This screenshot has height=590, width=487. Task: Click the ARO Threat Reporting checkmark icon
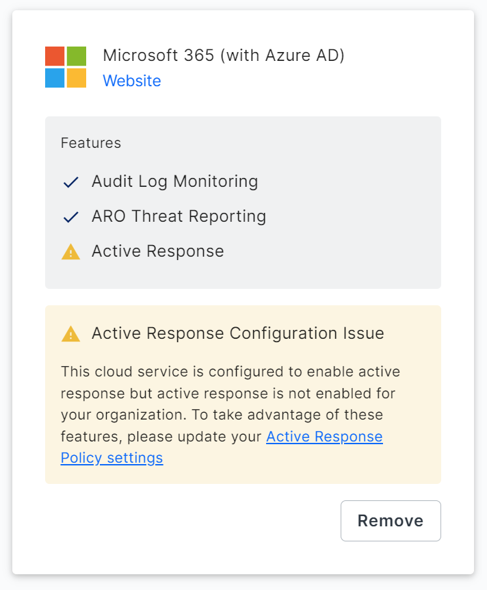70,217
